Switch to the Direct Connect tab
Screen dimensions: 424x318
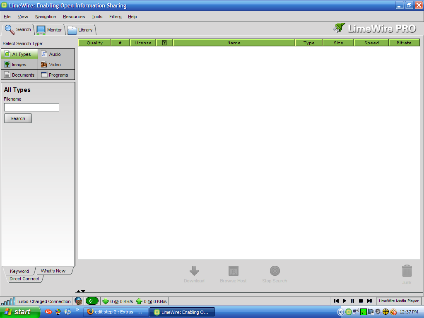(24, 279)
